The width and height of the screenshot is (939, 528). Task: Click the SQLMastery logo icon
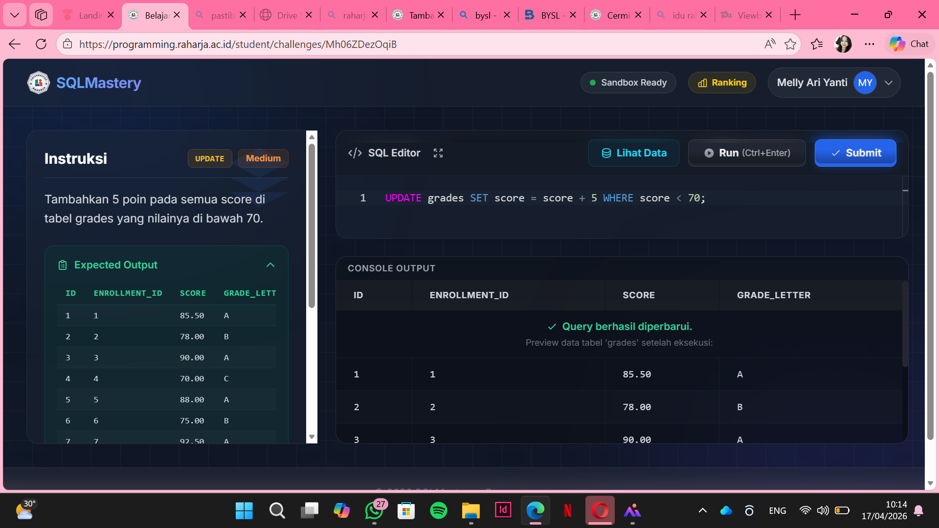click(38, 83)
